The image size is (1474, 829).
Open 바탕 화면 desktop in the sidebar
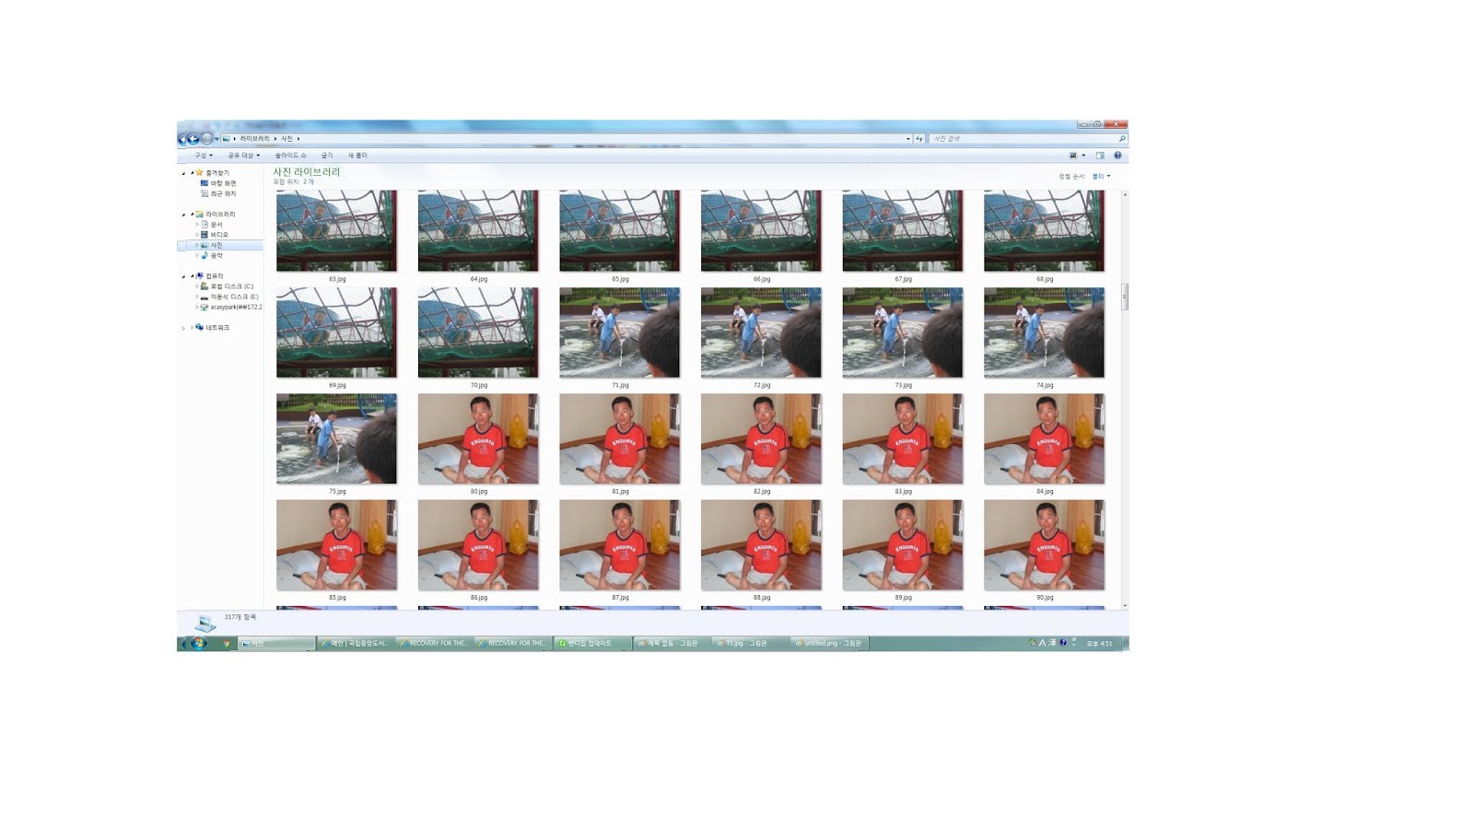(223, 183)
